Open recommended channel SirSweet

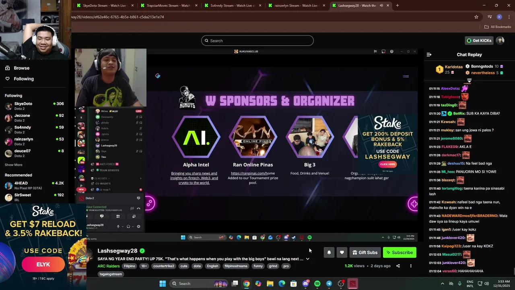click(34, 197)
